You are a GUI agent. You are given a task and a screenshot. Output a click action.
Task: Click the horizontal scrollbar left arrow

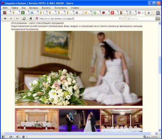[x=2, y=133]
